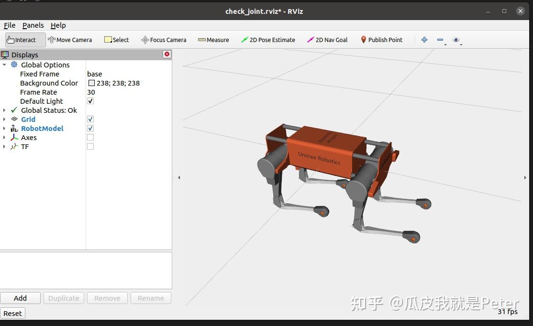Collapse the Global Options tree node

click(x=4, y=65)
